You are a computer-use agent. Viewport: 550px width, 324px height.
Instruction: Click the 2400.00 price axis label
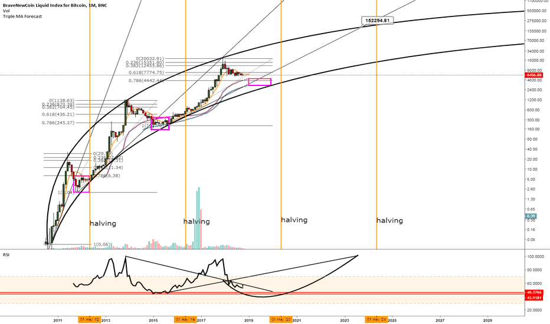pyautogui.click(x=536, y=90)
